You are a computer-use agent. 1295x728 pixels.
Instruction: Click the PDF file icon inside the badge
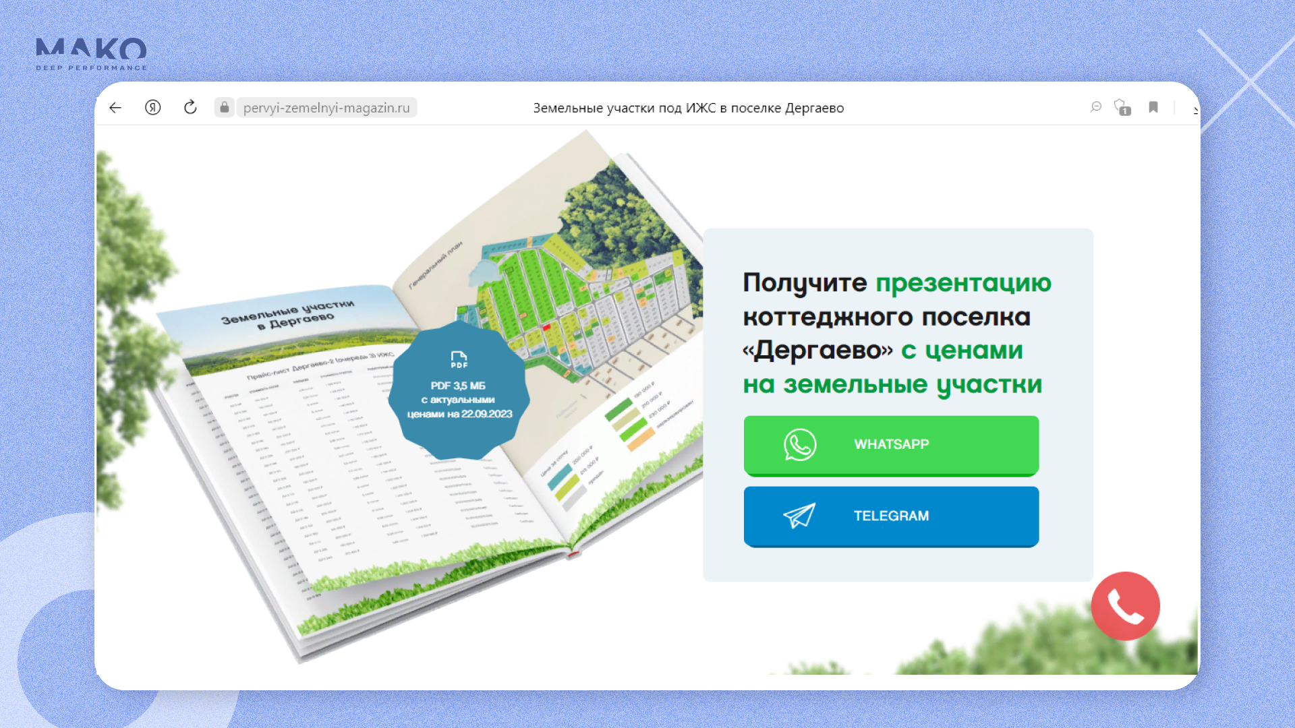(459, 359)
